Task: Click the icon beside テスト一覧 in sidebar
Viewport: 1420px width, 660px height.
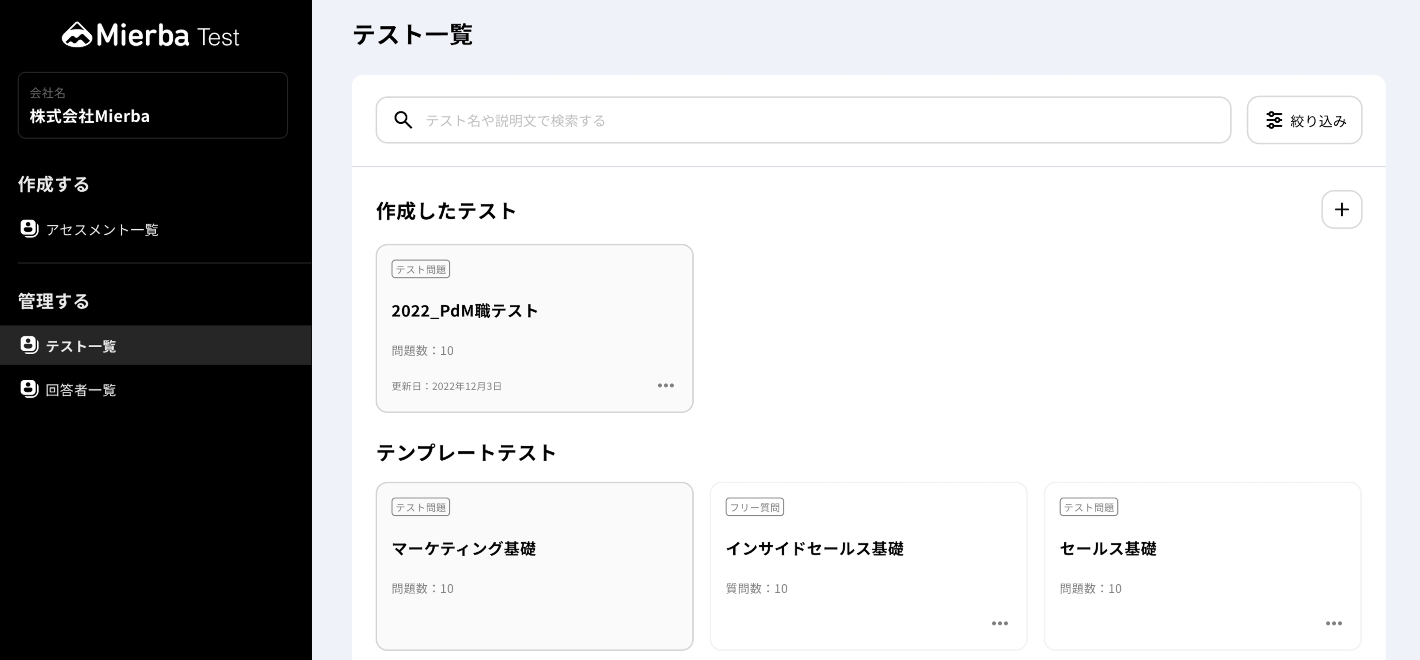Action: click(x=29, y=345)
